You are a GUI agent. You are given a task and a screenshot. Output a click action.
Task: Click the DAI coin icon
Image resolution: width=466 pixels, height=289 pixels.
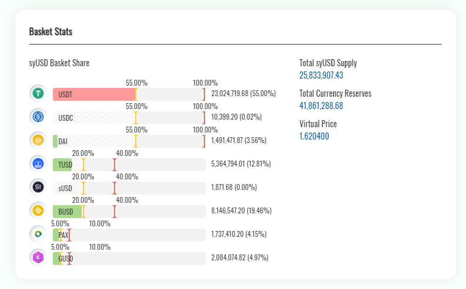pos(38,140)
